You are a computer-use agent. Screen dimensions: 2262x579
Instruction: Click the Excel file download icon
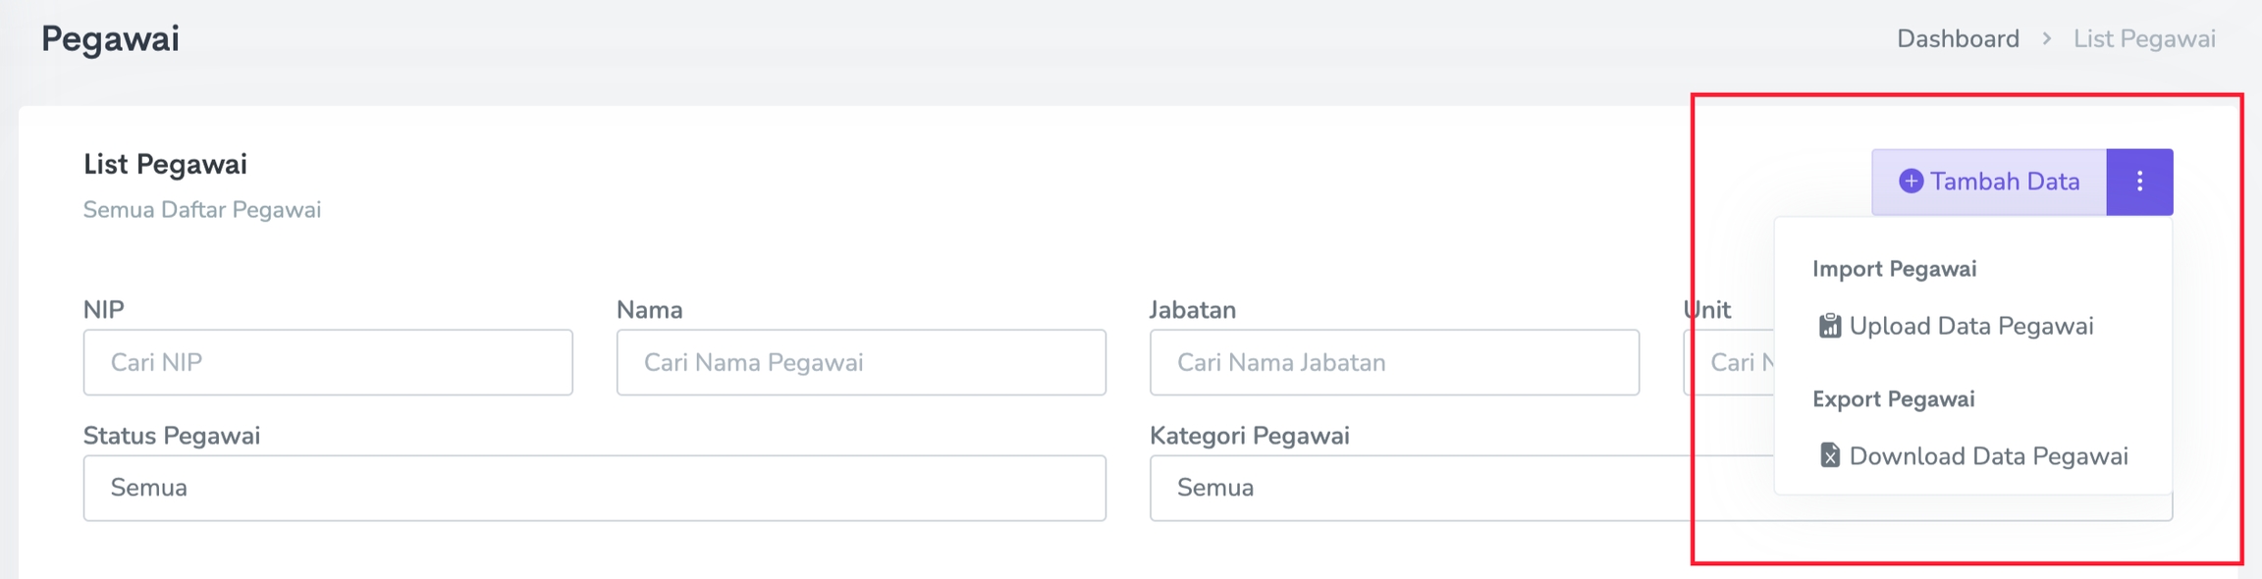pos(1829,456)
